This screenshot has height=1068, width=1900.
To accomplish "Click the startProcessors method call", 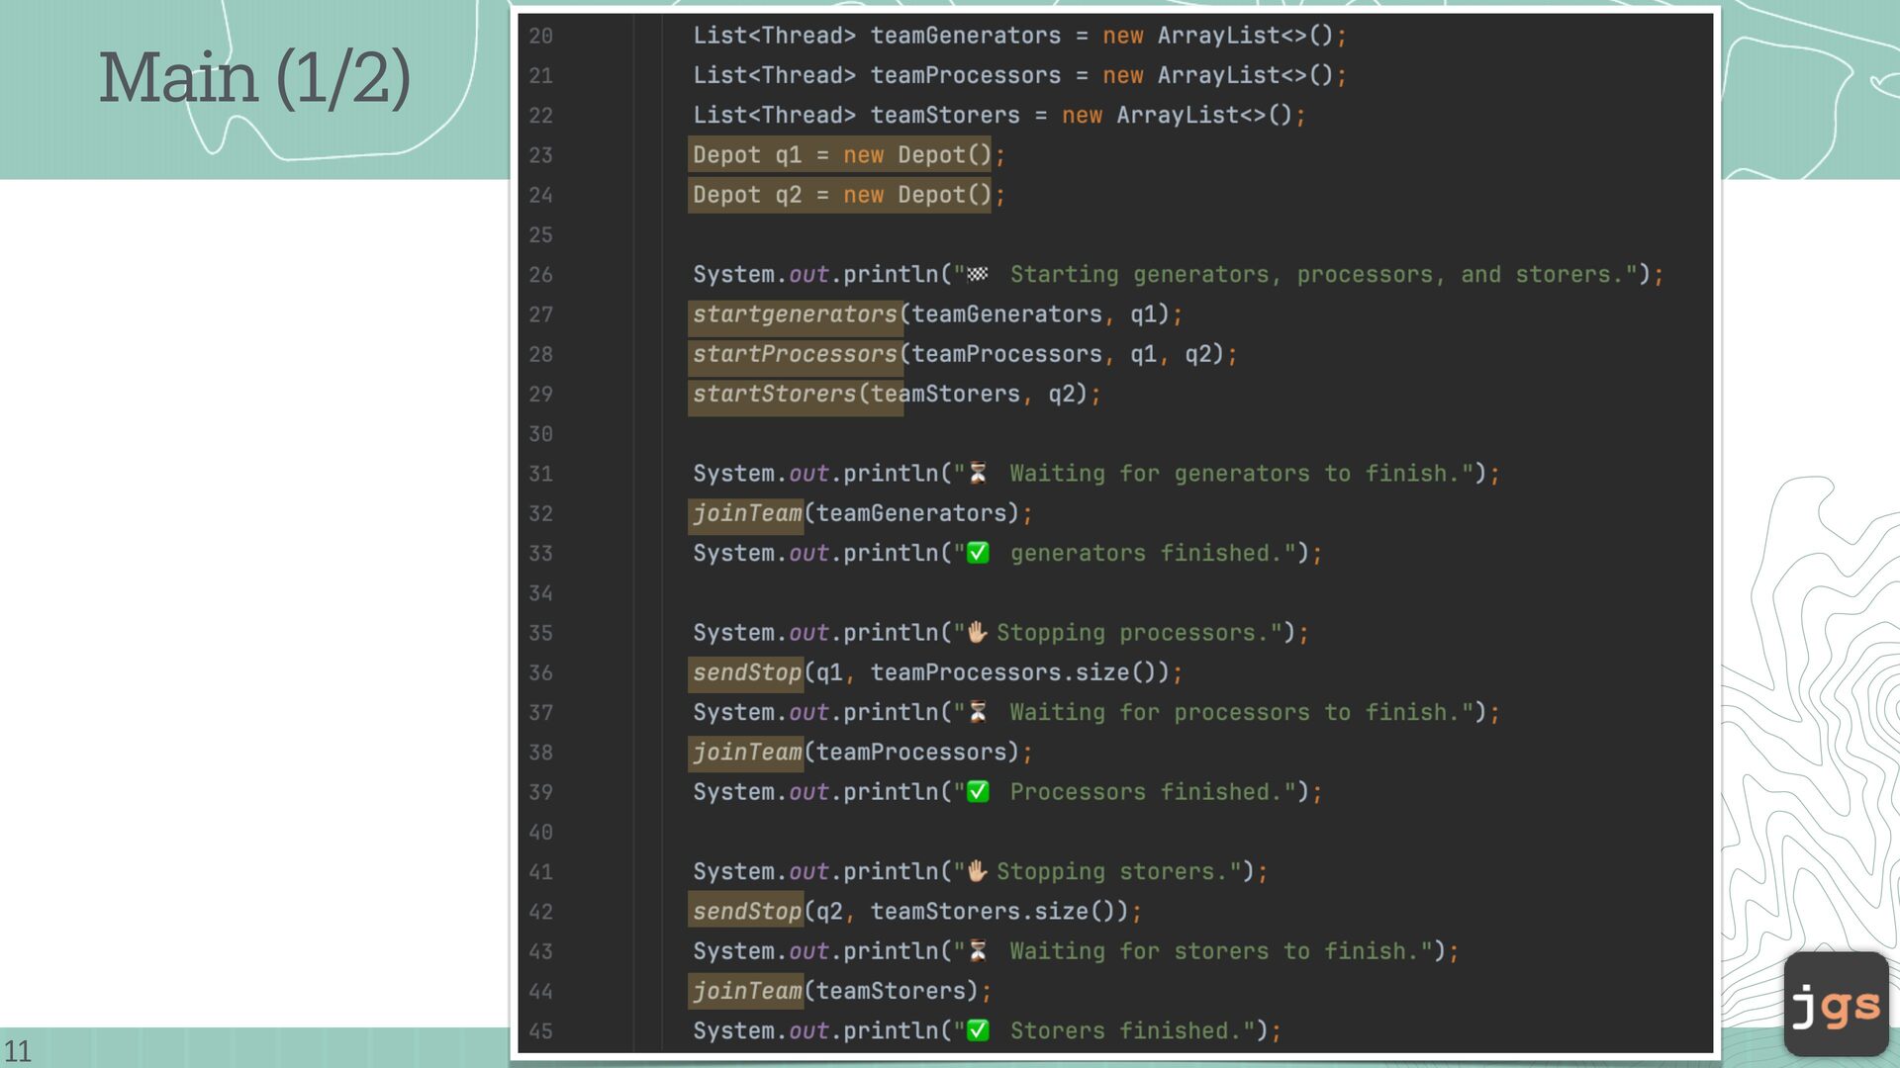I will coord(795,354).
